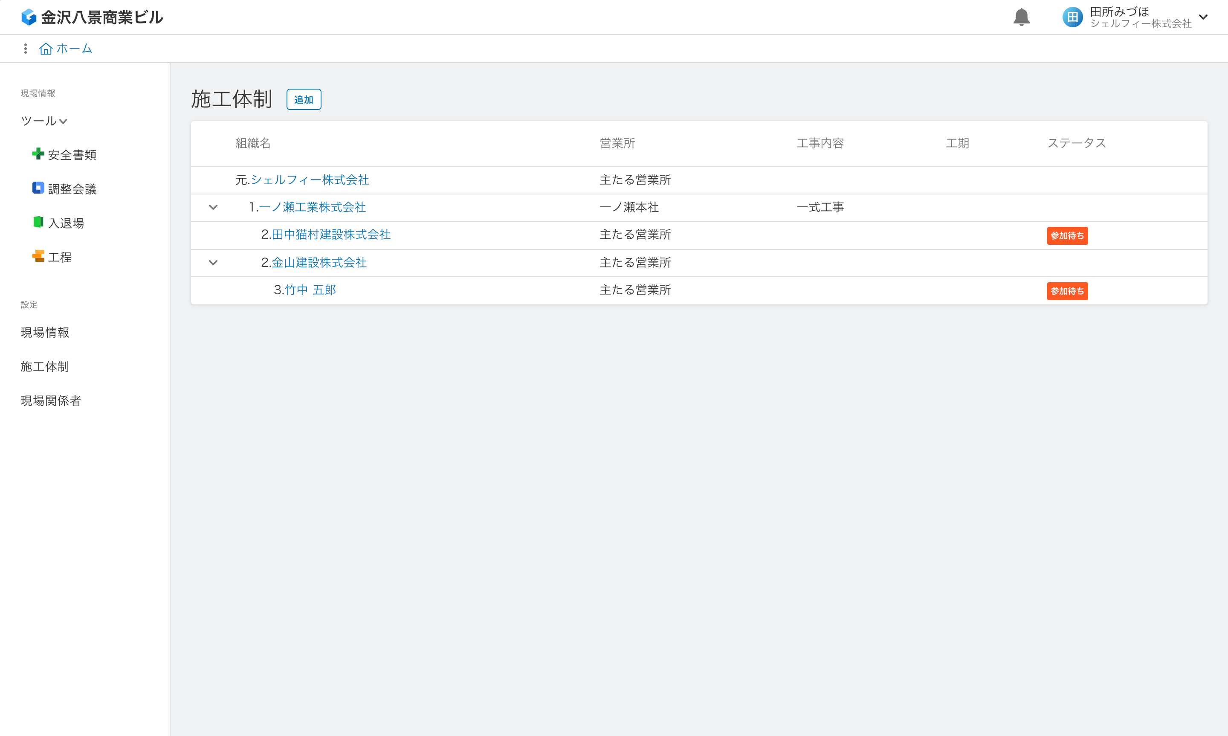Collapse the ツール section
Screen dimensions: 1228x736
tap(63, 122)
